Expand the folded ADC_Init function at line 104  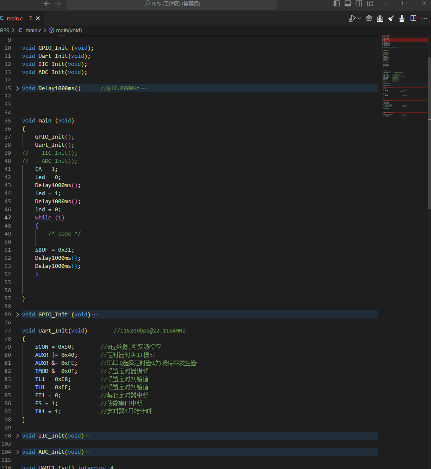17,452
